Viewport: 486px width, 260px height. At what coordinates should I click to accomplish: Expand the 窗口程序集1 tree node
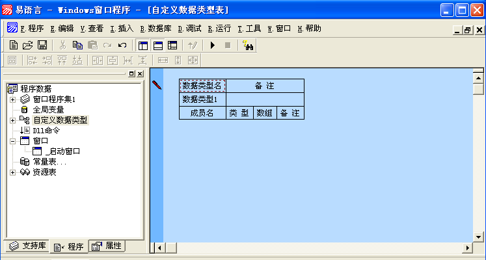tap(12, 99)
